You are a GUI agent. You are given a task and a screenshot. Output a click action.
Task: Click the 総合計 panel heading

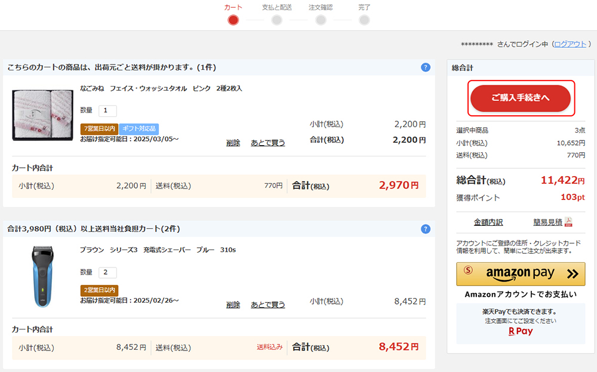click(462, 68)
